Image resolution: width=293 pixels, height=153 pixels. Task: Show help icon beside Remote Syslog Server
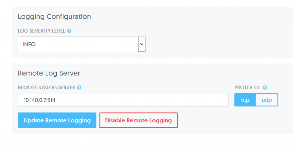click(79, 88)
